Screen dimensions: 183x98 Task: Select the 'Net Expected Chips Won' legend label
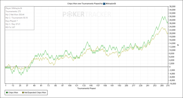pyautogui.click(x=35, y=93)
